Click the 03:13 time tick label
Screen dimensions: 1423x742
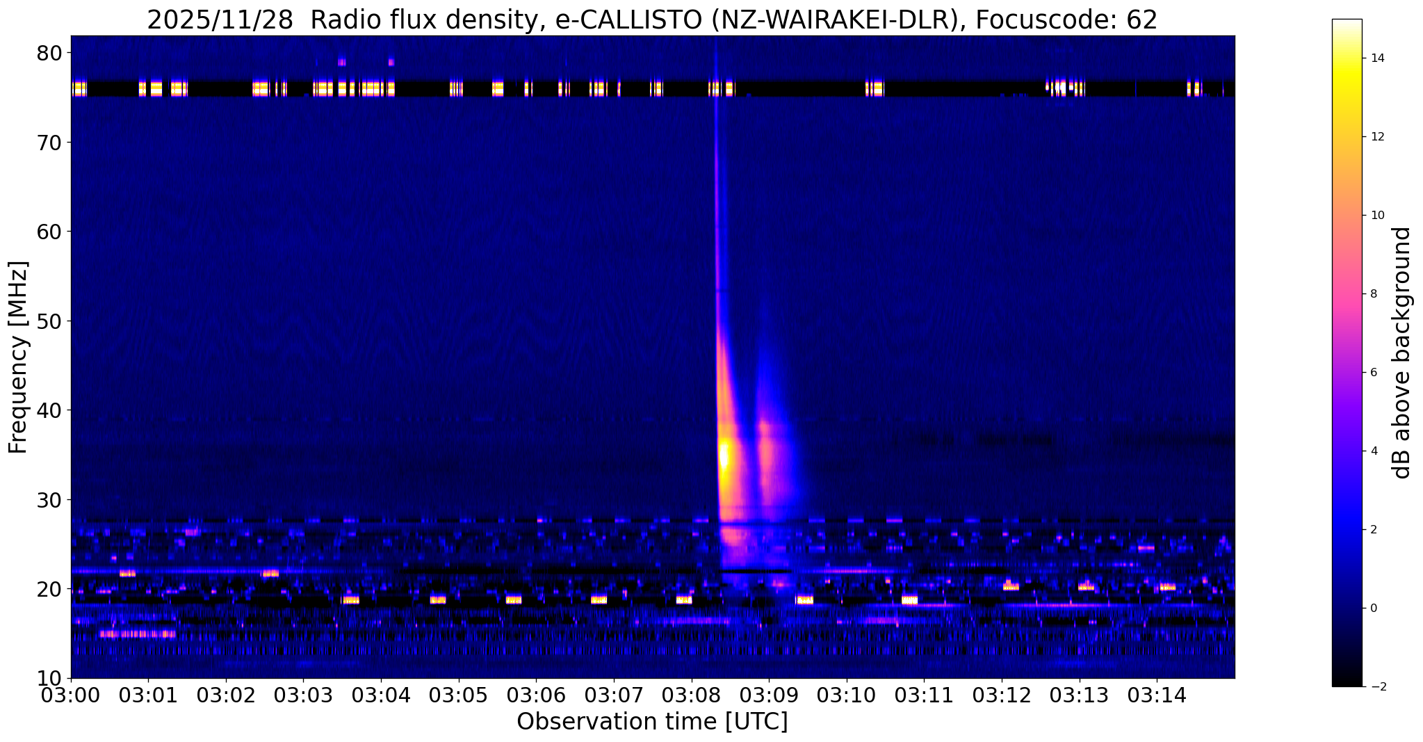[x=1080, y=695]
